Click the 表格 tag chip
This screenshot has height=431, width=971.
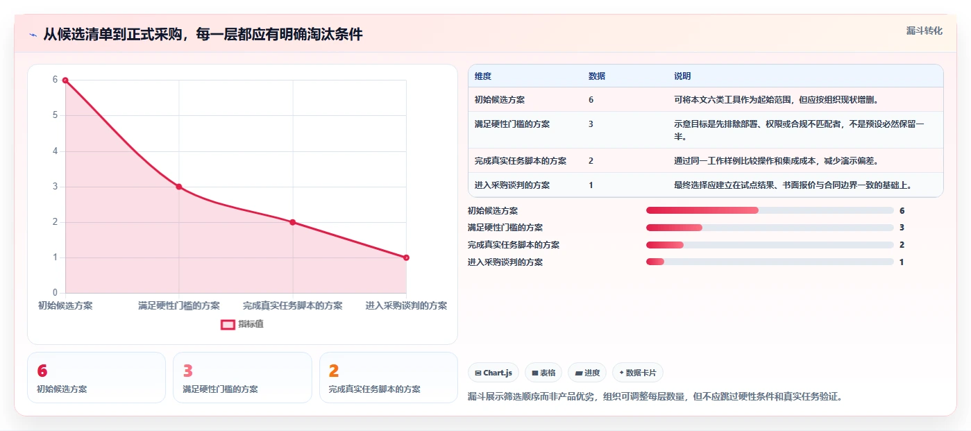coord(543,373)
